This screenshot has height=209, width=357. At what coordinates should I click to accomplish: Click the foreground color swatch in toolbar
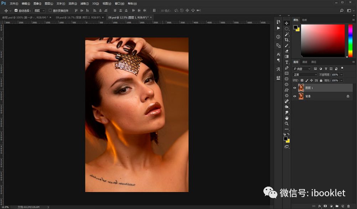[x=285, y=139]
